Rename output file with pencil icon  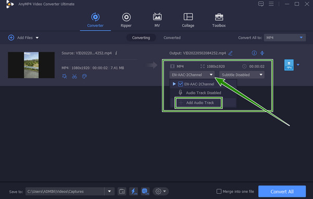click(x=231, y=53)
